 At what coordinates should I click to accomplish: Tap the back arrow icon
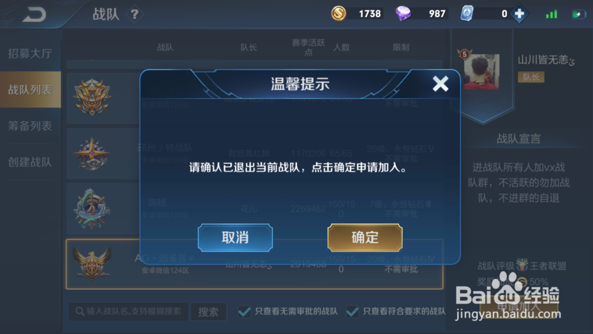[34, 14]
